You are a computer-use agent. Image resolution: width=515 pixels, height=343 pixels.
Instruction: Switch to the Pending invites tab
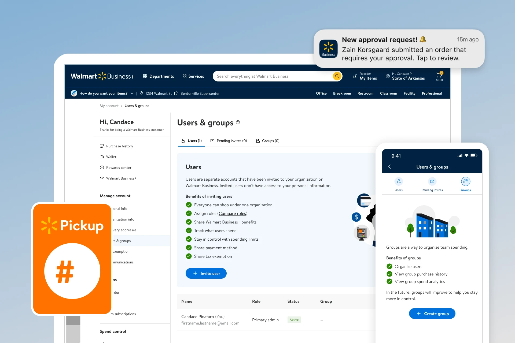pos(229,141)
